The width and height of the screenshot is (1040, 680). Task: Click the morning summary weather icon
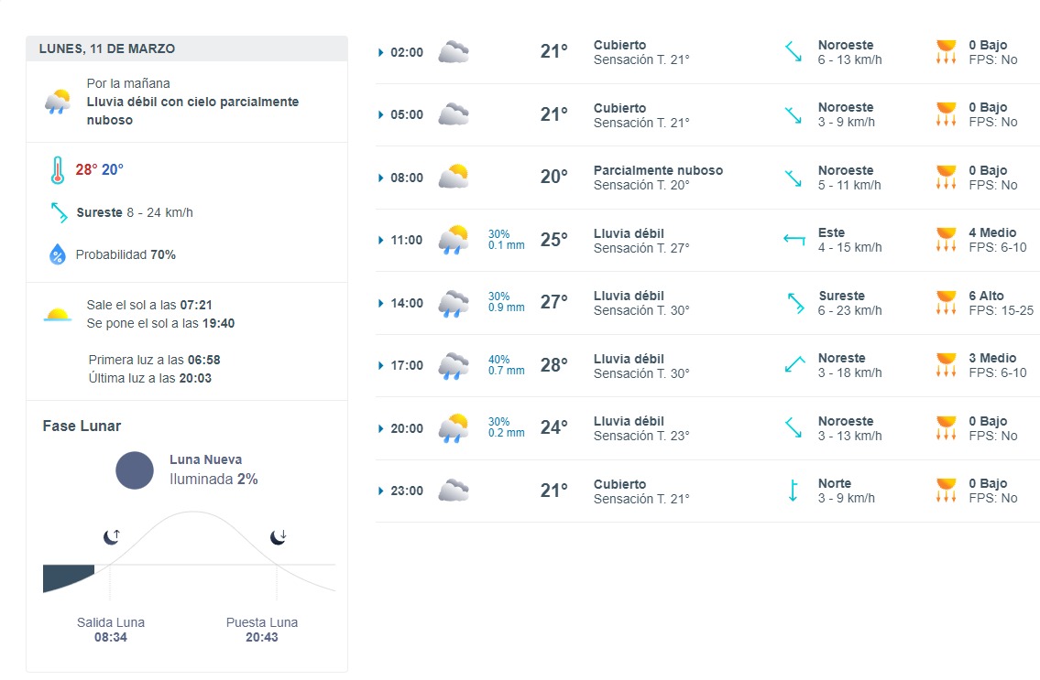58,102
